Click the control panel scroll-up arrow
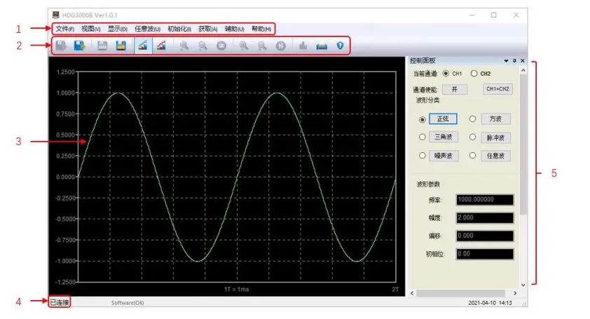The image size is (590, 319). pyautogui.click(x=523, y=70)
